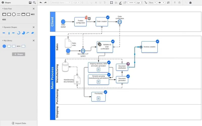Open the text options T icon

coord(105,3)
